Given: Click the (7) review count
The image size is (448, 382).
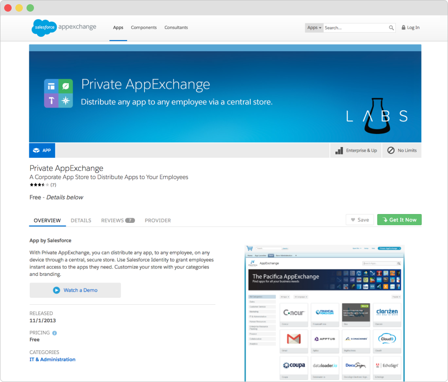Looking at the screenshot, I should [x=53, y=185].
